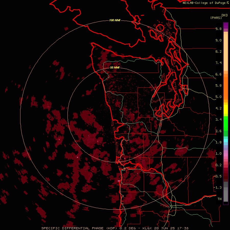Click the 3.4 scale value

[218, 120]
